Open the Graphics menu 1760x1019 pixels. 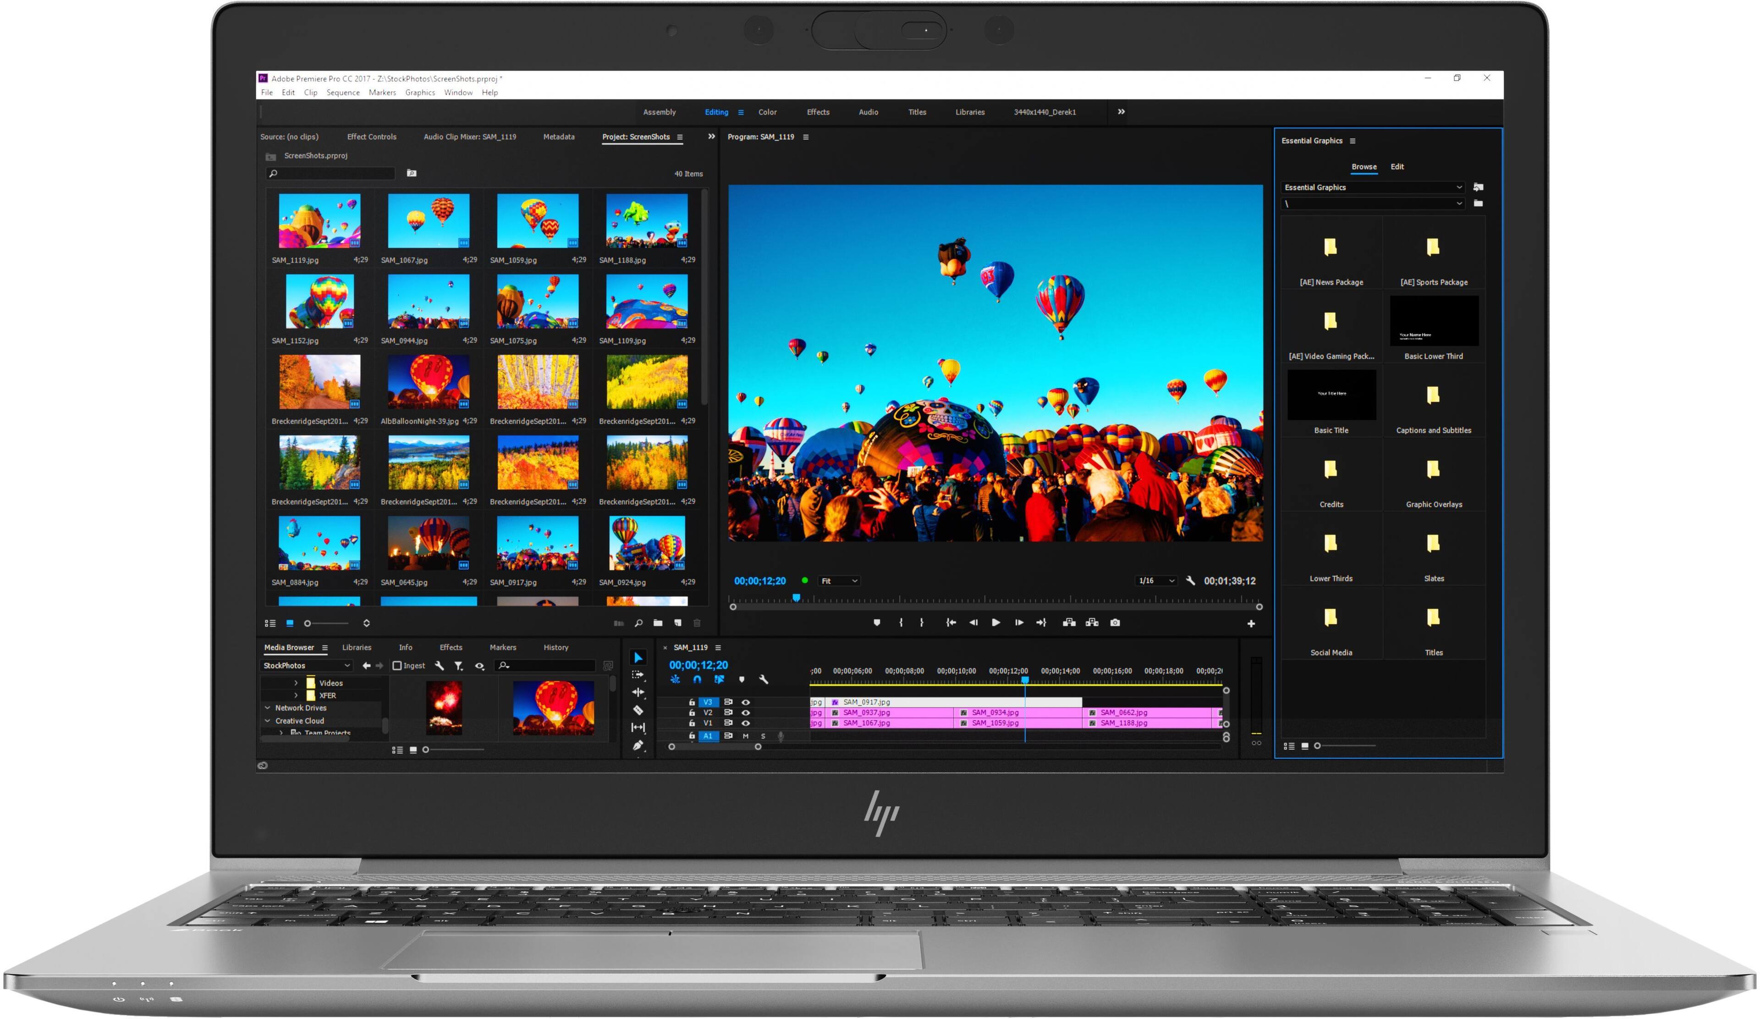[420, 92]
